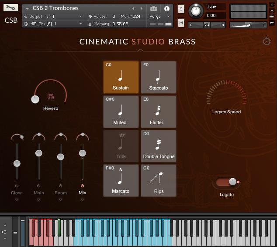Screen dimensions: 277x247
Task: Open the settings gear icon
Action: tap(267, 41)
